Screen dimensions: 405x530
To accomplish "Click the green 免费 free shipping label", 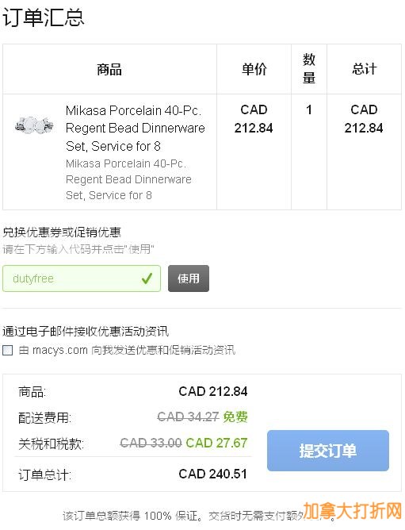I will coord(235,417).
